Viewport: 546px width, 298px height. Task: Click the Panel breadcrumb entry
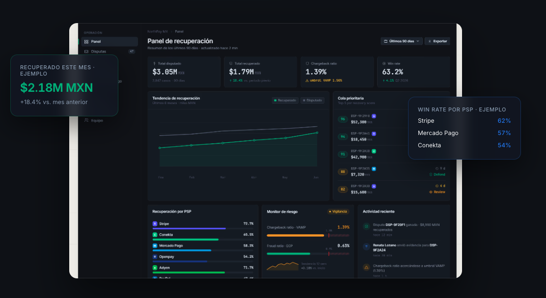[179, 32]
